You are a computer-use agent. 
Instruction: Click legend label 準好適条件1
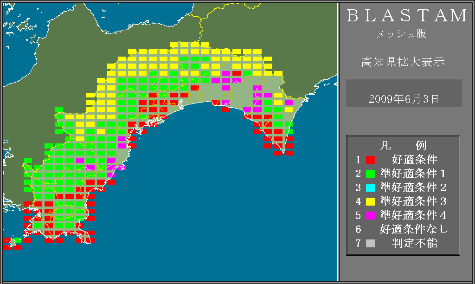[413, 174]
